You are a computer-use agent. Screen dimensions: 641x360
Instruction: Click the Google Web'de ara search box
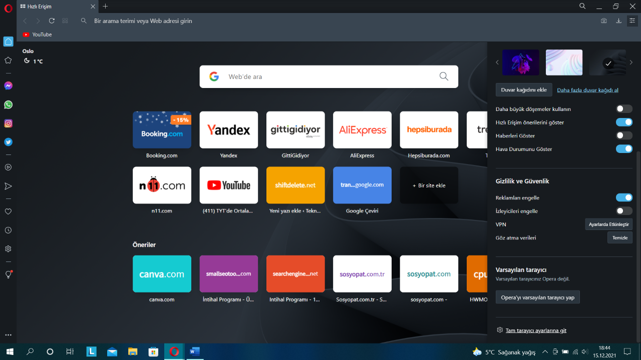point(329,76)
